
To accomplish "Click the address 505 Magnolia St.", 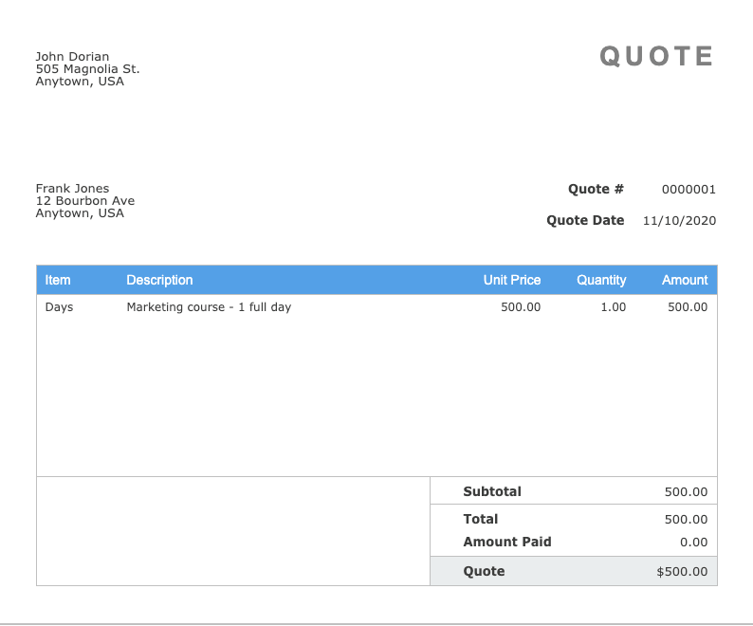I will pos(87,69).
